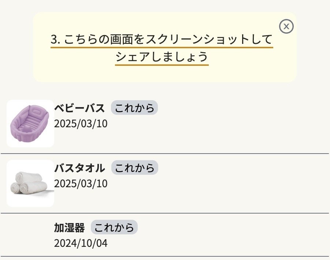The width and height of the screenshot is (330, 260).
Task: Click the underlined こちらの画面をスクリーンショットして text
Action: click(168, 39)
